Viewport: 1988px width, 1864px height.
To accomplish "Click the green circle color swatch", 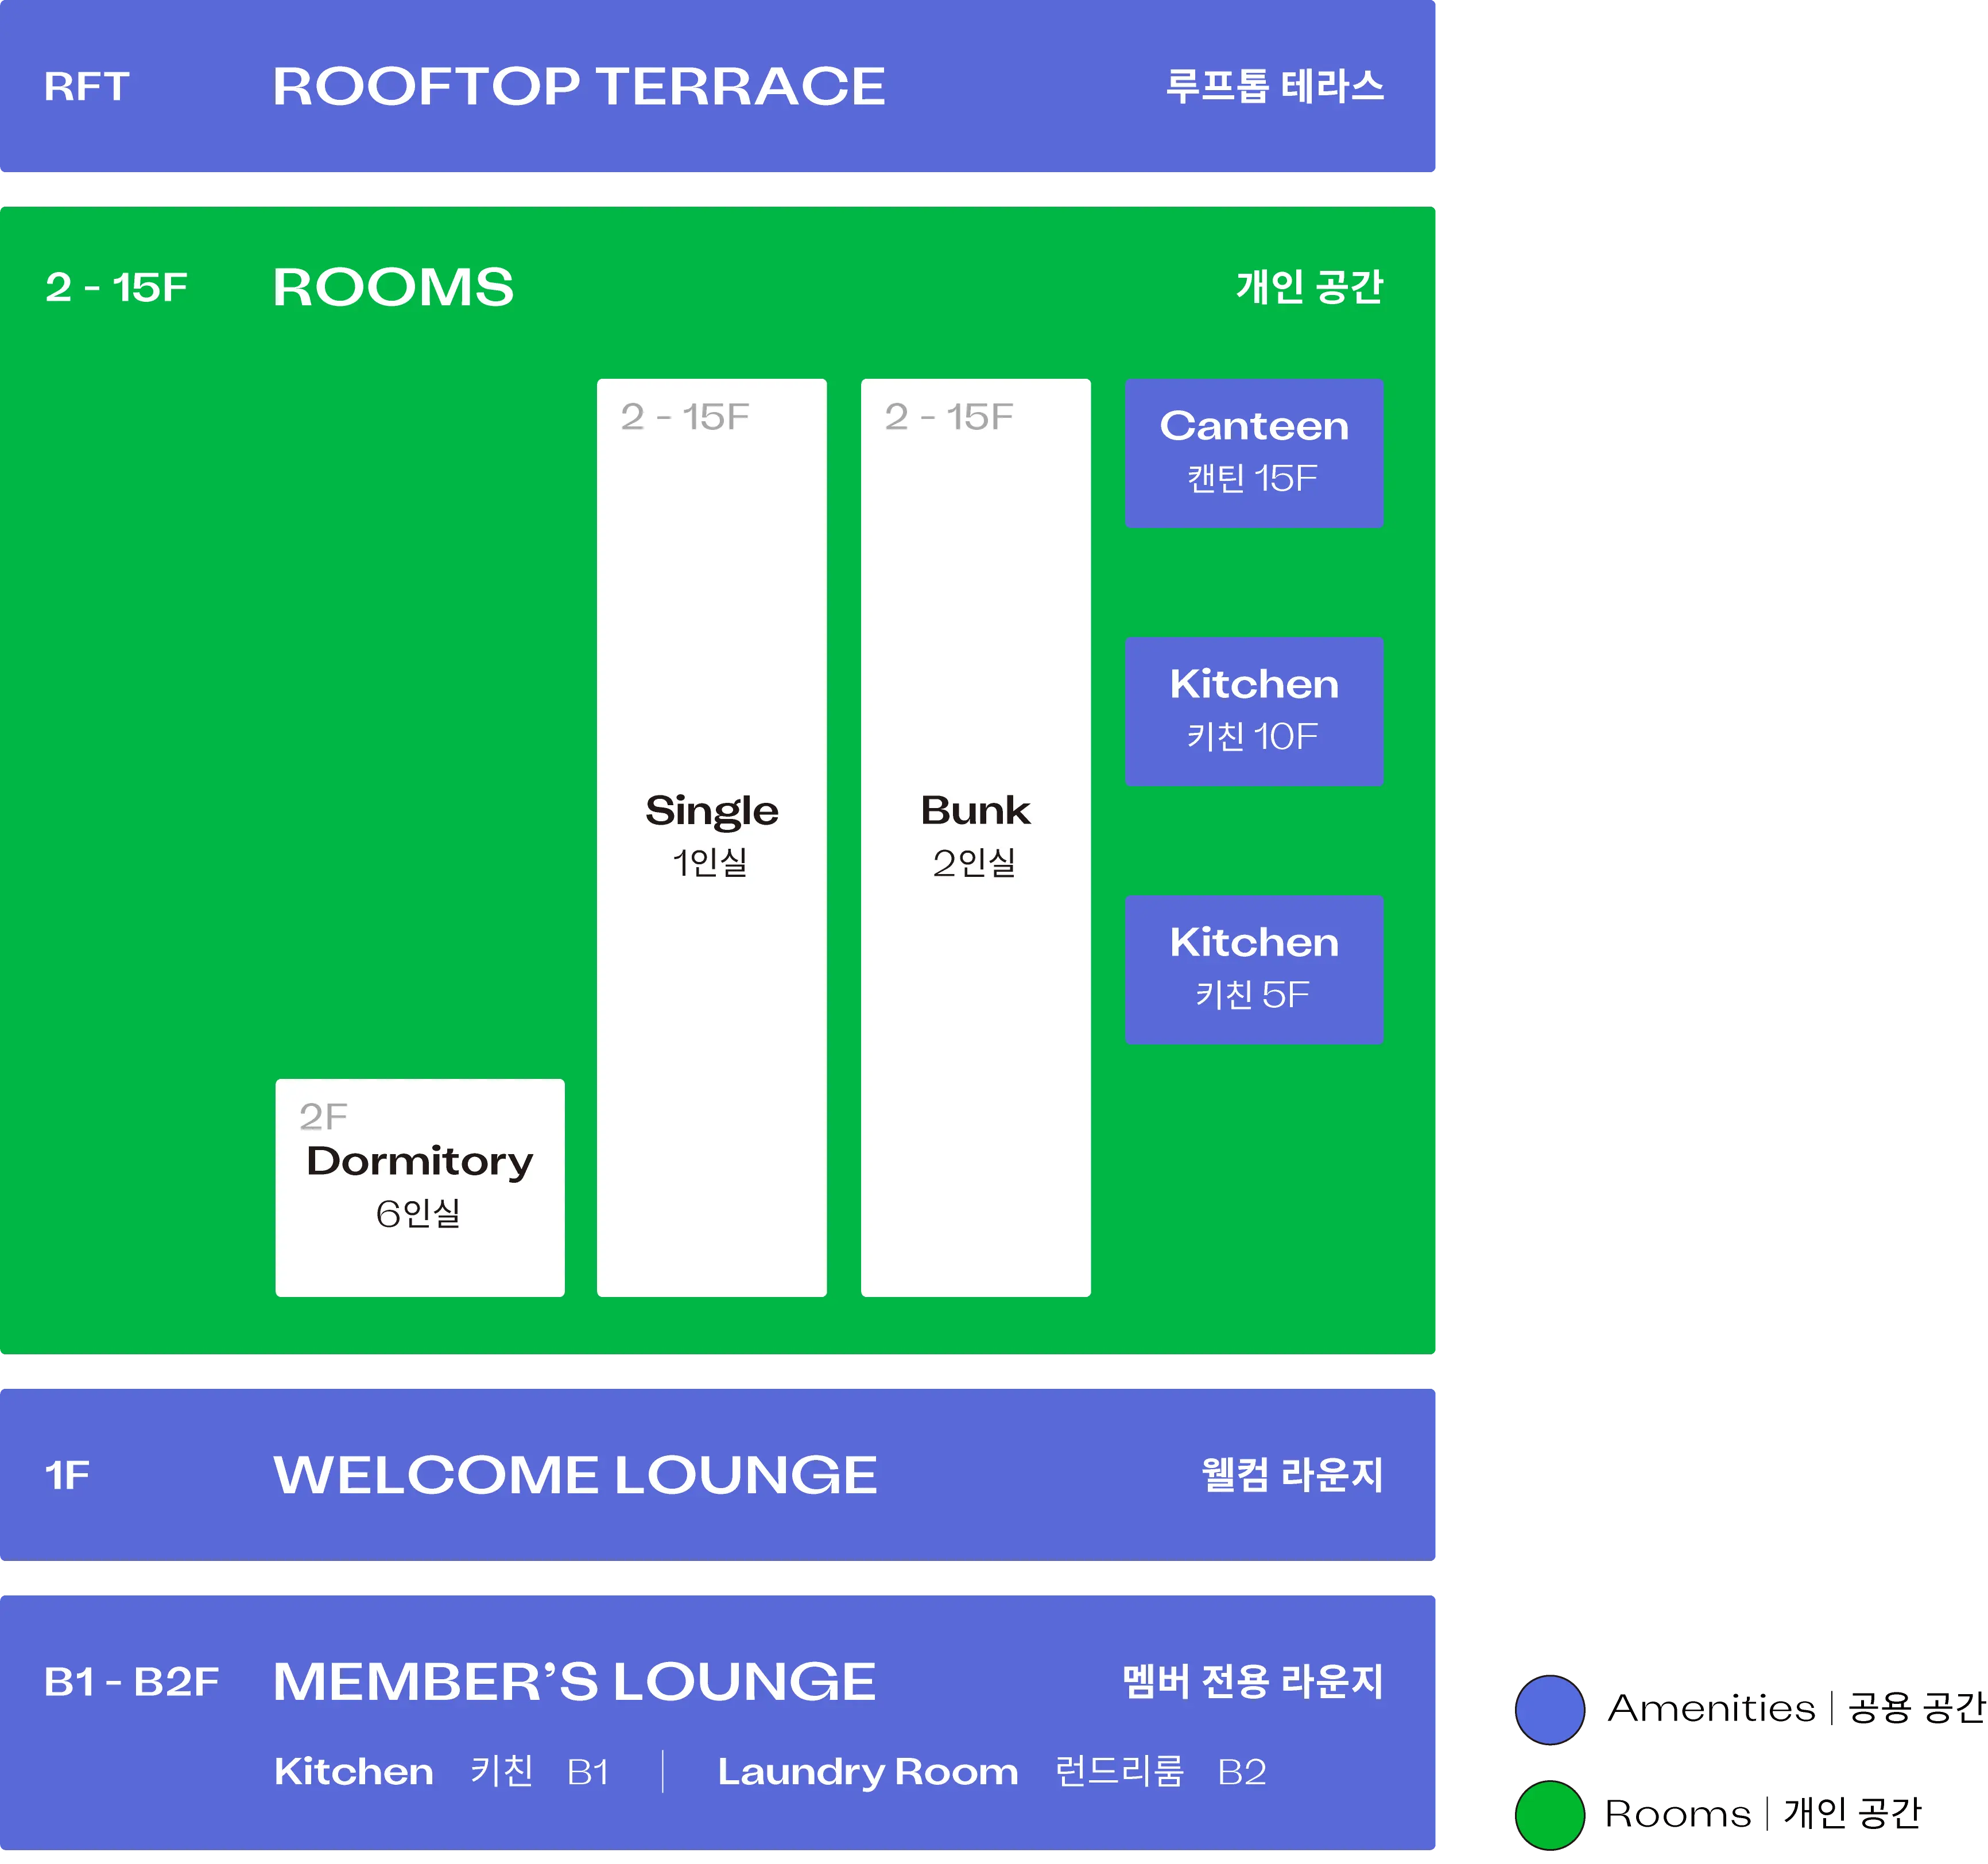I will [1549, 1814].
